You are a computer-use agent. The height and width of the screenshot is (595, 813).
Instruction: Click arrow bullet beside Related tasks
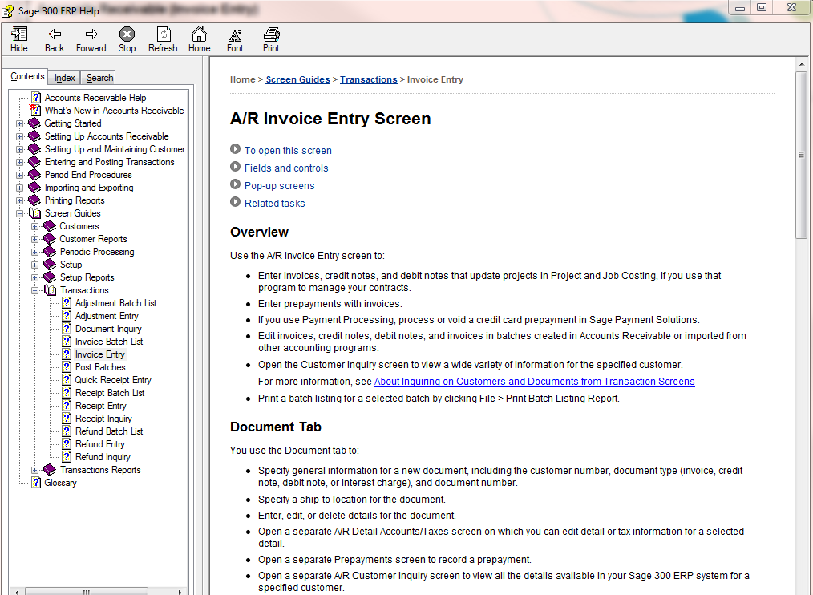236,202
